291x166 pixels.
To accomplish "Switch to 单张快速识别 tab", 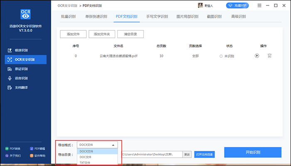I will [x=96, y=17].
